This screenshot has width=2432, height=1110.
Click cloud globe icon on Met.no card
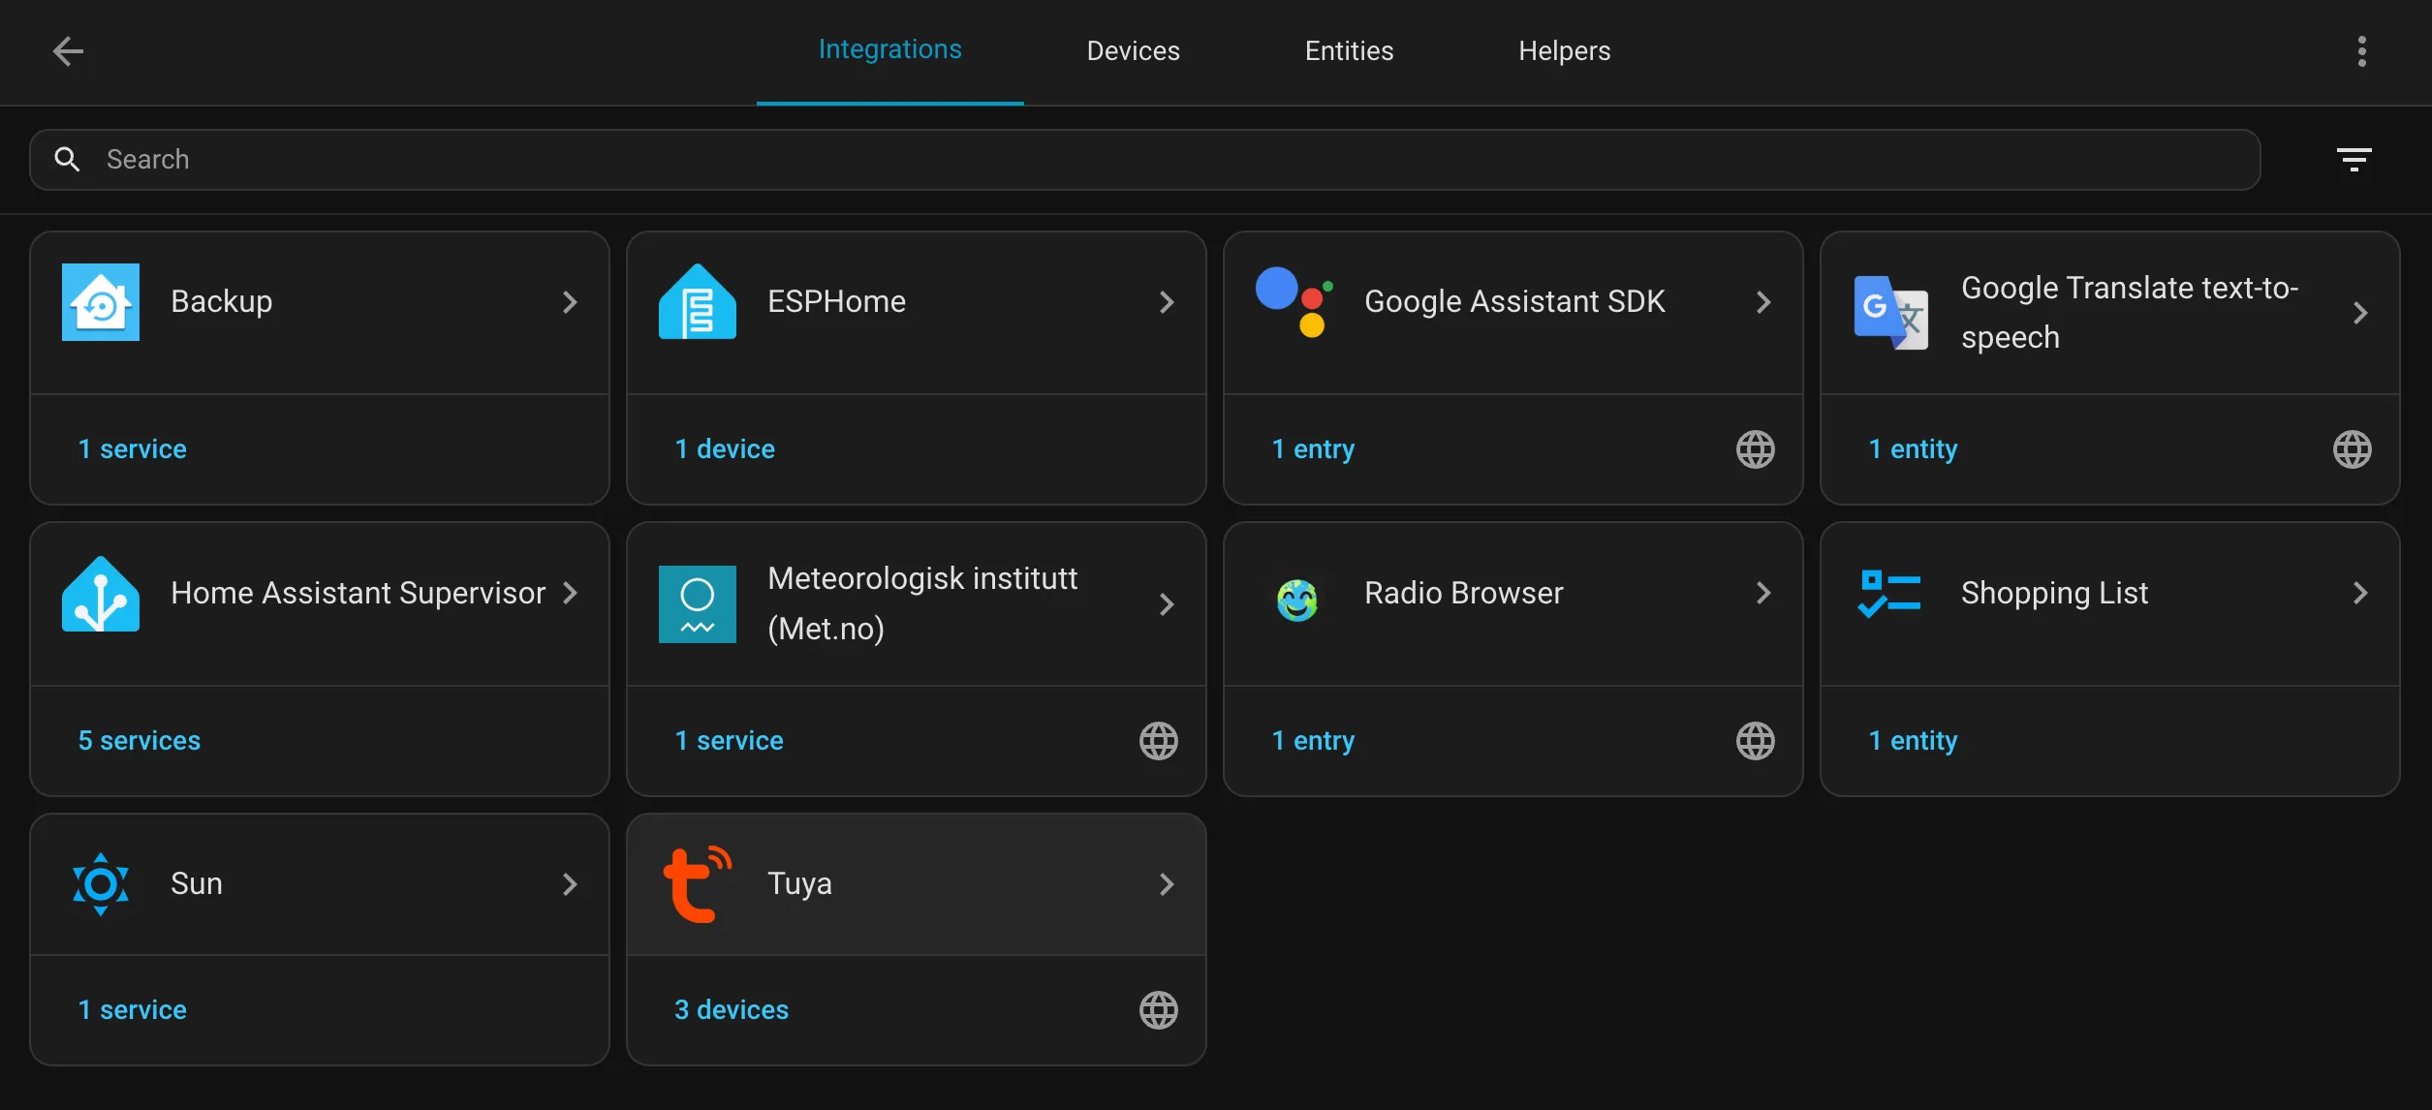pyautogui.click(x=1158, y=741)
